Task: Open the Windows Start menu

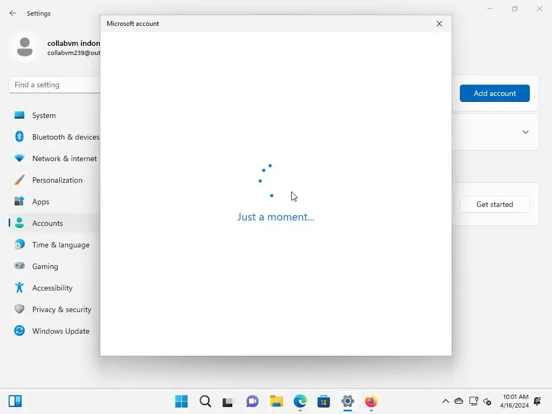Action: (181, 401)
